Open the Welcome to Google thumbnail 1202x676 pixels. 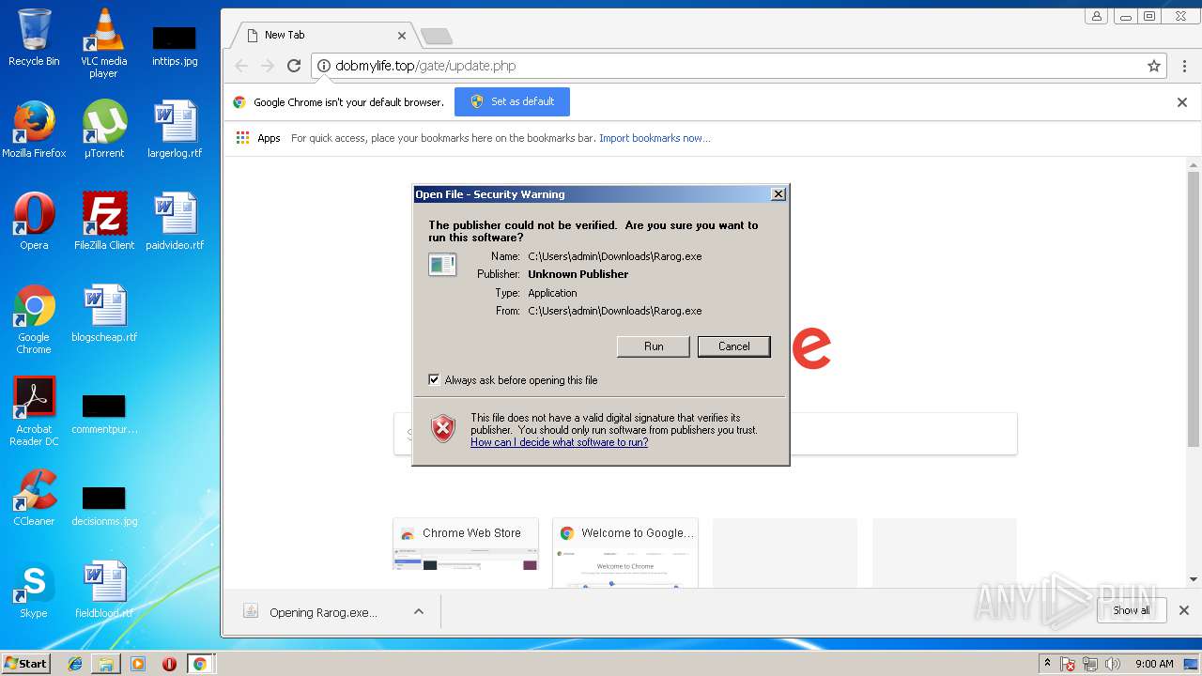(625, 552)
